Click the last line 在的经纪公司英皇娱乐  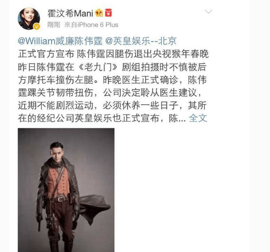[x=102, y=118]
